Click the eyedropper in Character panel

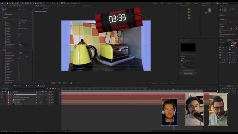click(232, 43)
